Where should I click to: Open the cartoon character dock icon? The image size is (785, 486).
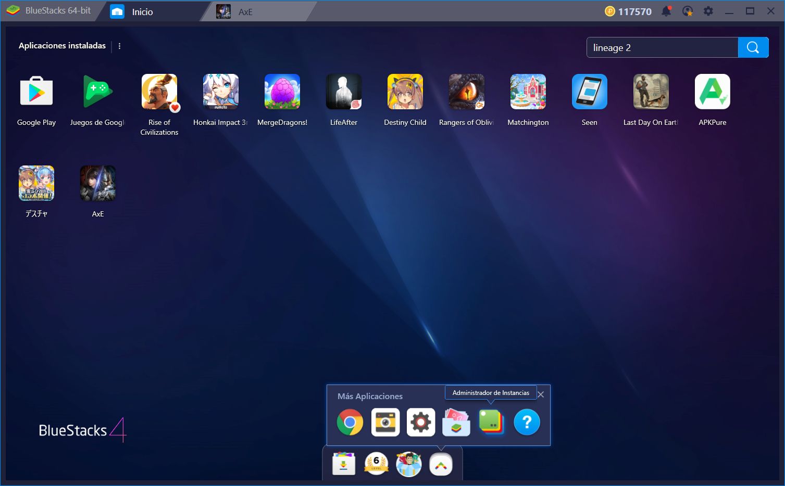(x=409, y=464)
